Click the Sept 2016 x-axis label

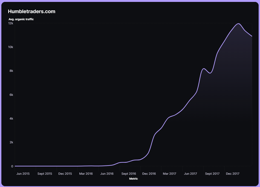(x=129, y=174)
